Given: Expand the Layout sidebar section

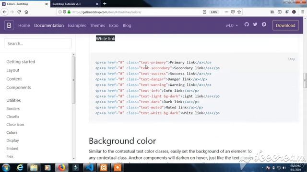Looking at the screenshot, I should pos(13,70).
